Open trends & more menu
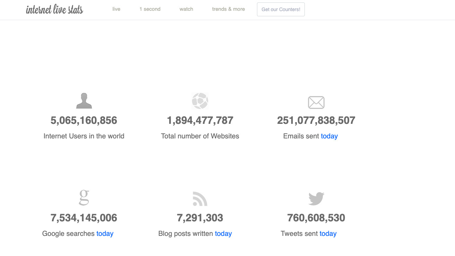The width and height of the screenshot is (455, 256). coord(229,9)
